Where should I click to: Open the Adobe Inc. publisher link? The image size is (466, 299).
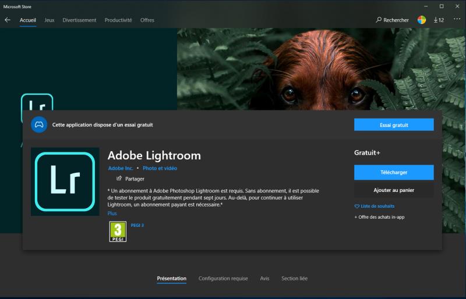(x=121, y=168)
